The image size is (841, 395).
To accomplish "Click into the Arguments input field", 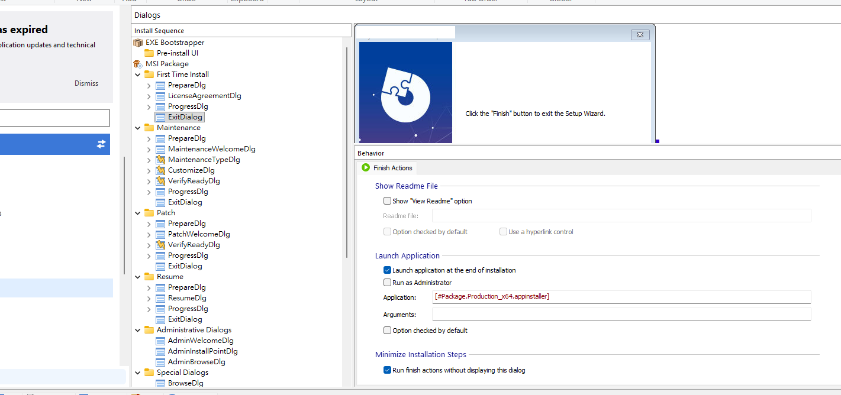I will pos(621,315).
